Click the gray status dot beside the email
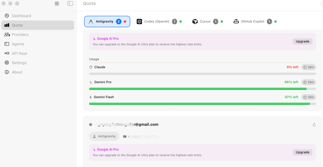The width and height of the screenshot is (323, 167). point(90,125)
